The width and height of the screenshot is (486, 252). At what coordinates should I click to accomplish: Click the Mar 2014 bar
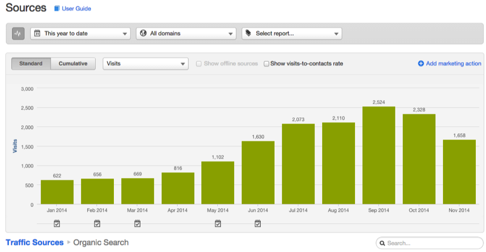pyautogui.click(x=138, y=191)
